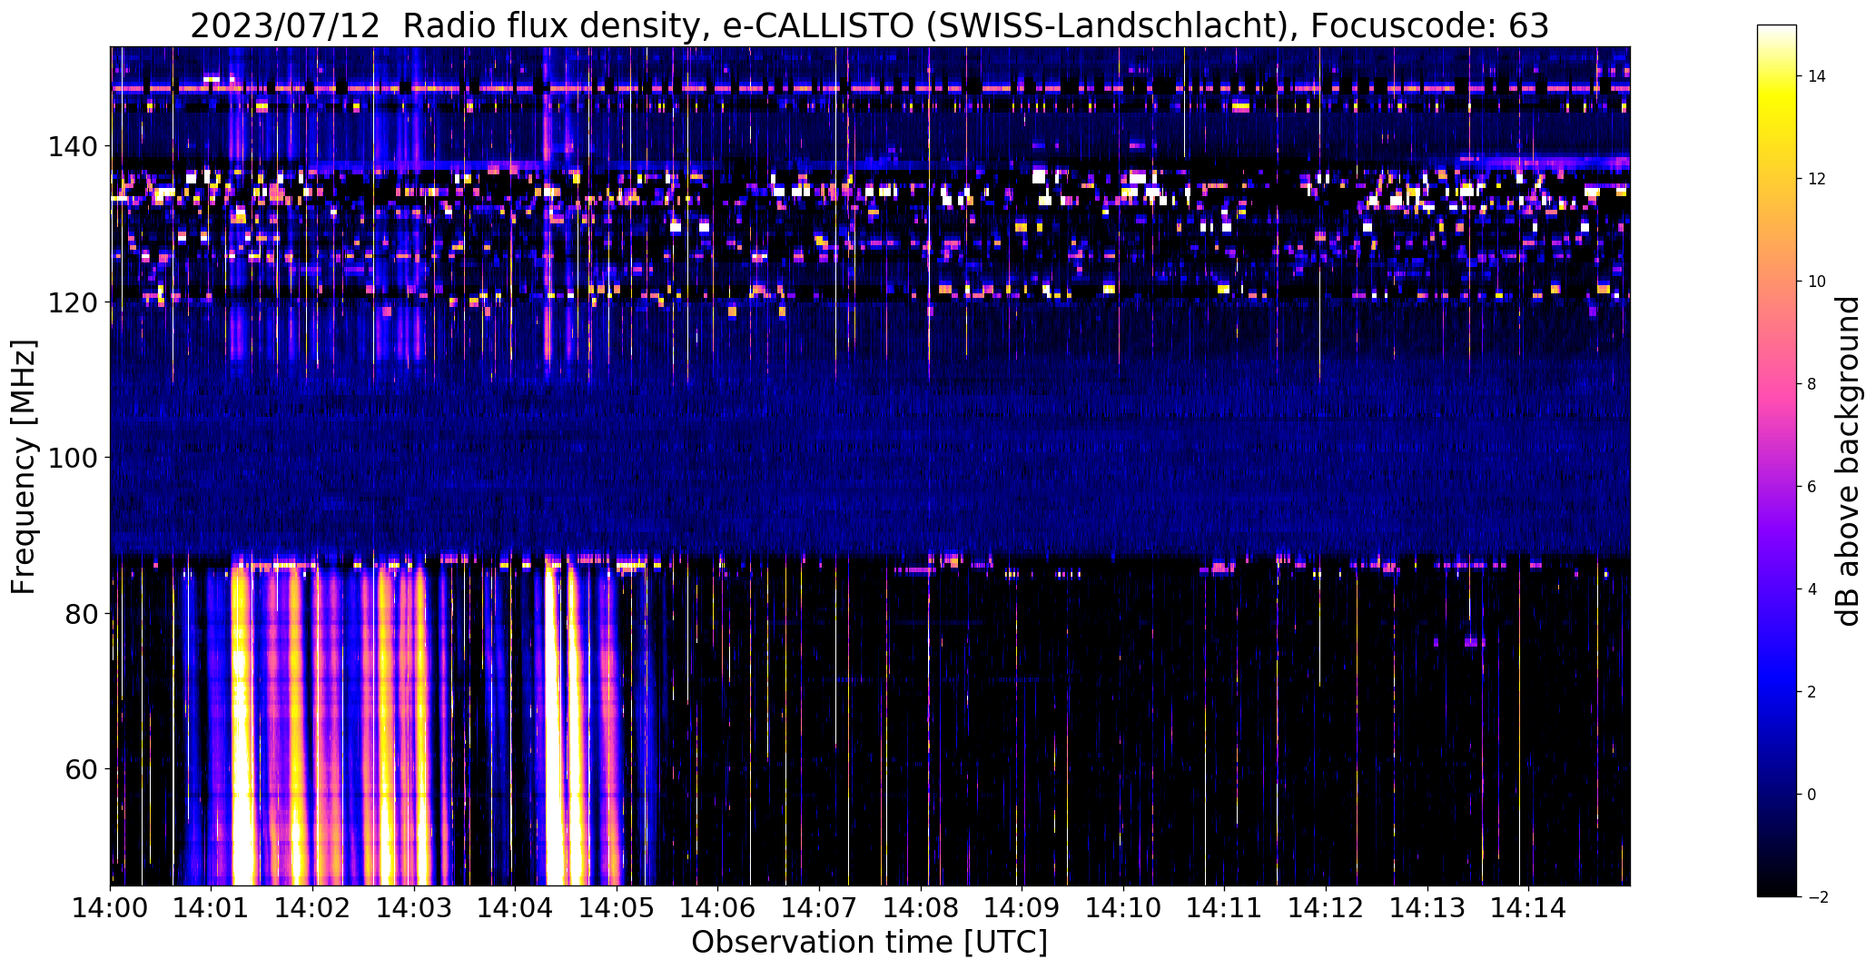Click the 14:01 time tick label
The image size is (1876, 969).
tap(212, 906)
